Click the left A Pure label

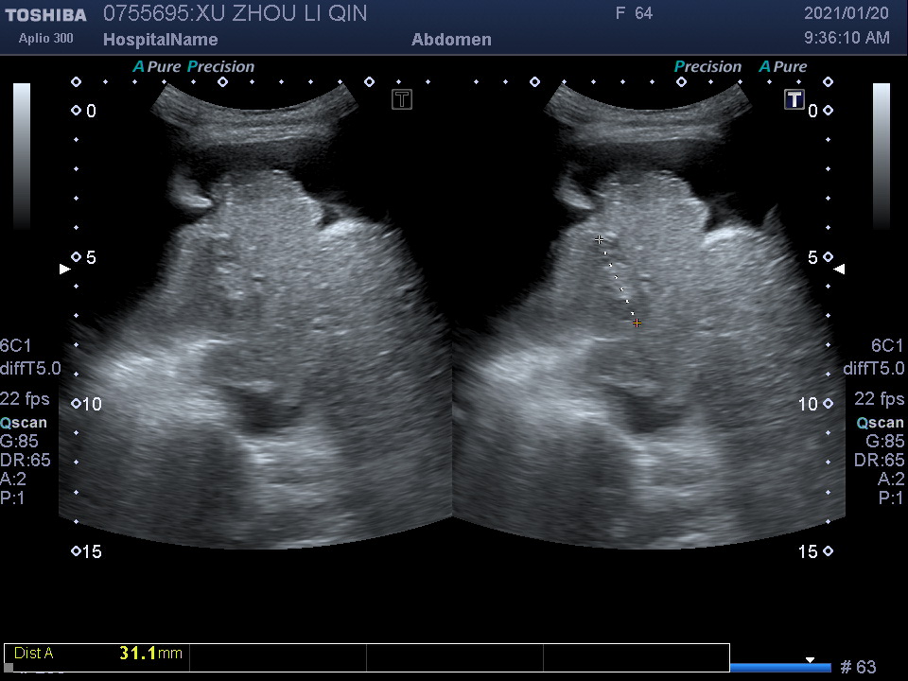coord(157,66)
